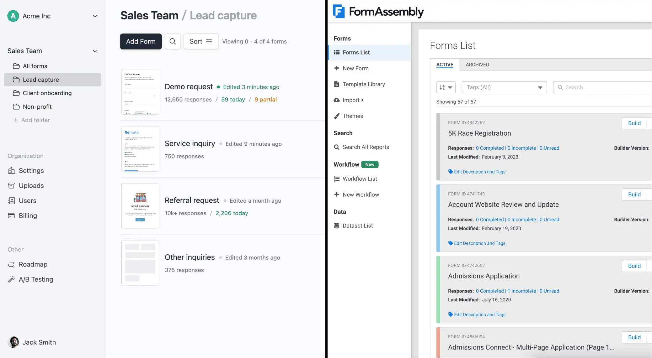
Task: Click '59 today' responses count
Action: [x=233, y=100]
